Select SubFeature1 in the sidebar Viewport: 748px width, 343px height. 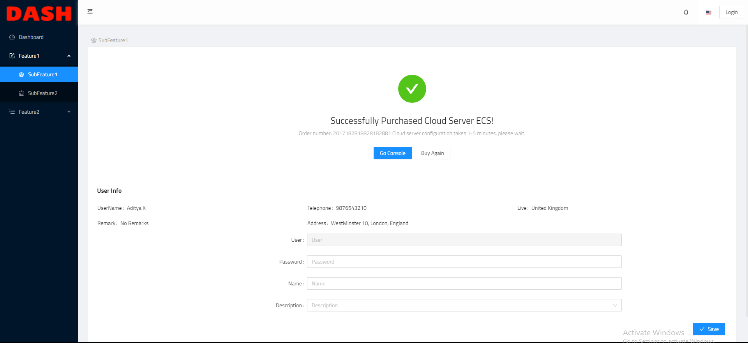click(42, 75)
